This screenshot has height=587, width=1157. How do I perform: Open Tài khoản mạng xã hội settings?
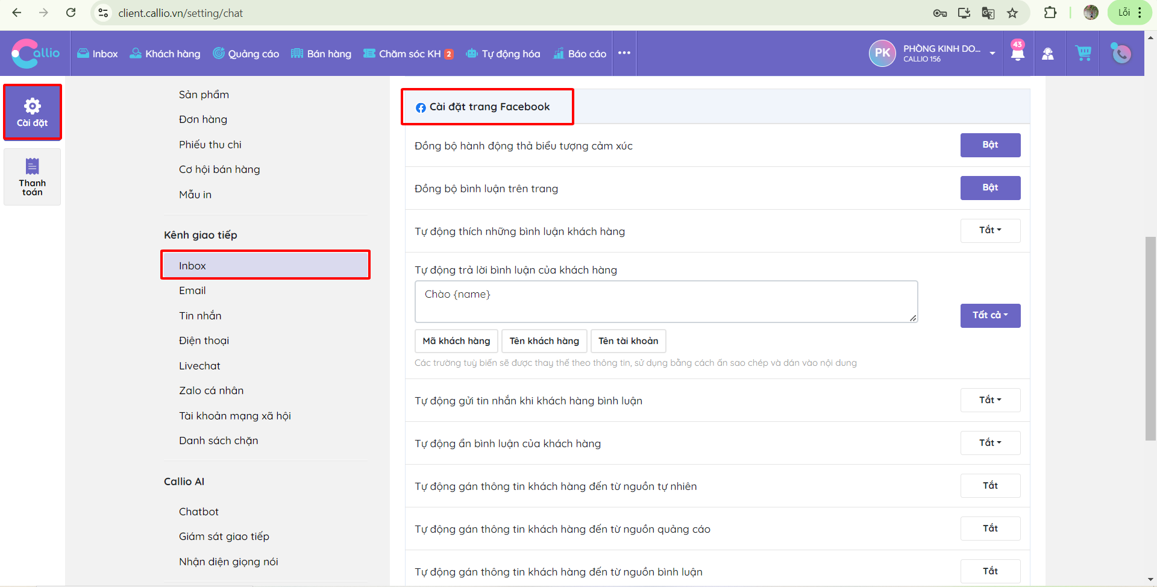point(234,416)
